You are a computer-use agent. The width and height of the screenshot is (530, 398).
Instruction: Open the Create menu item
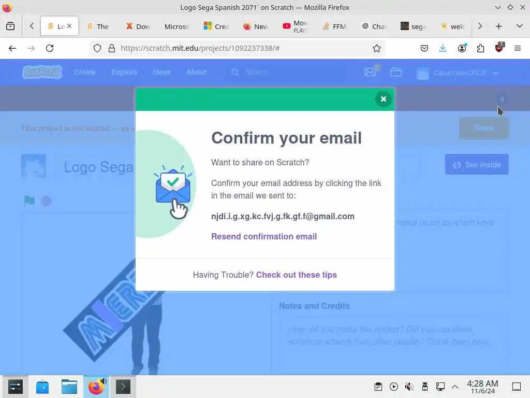coord(85,72)
